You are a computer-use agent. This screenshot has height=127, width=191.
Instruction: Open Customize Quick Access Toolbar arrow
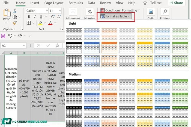coord(30,36)
